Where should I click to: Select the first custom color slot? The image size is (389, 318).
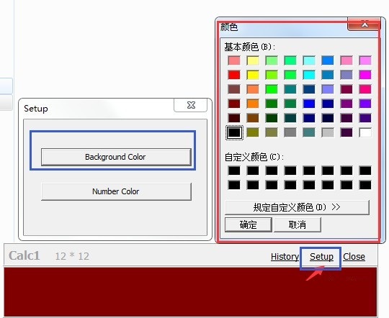[x=234, y=171]
